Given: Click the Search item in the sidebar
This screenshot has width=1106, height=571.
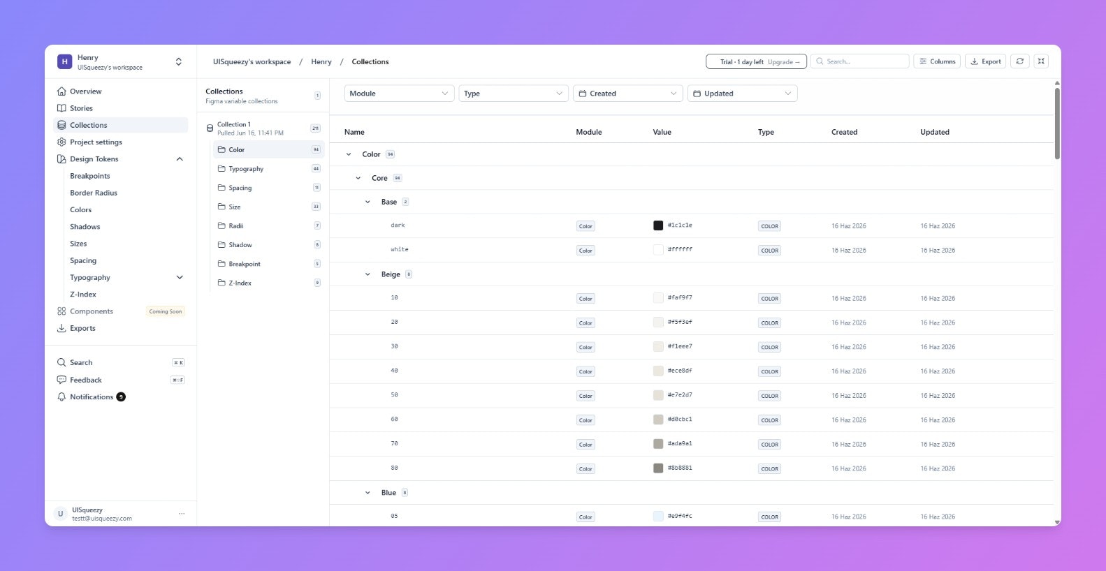Looking at the screenshot, I should pos(120,362).
